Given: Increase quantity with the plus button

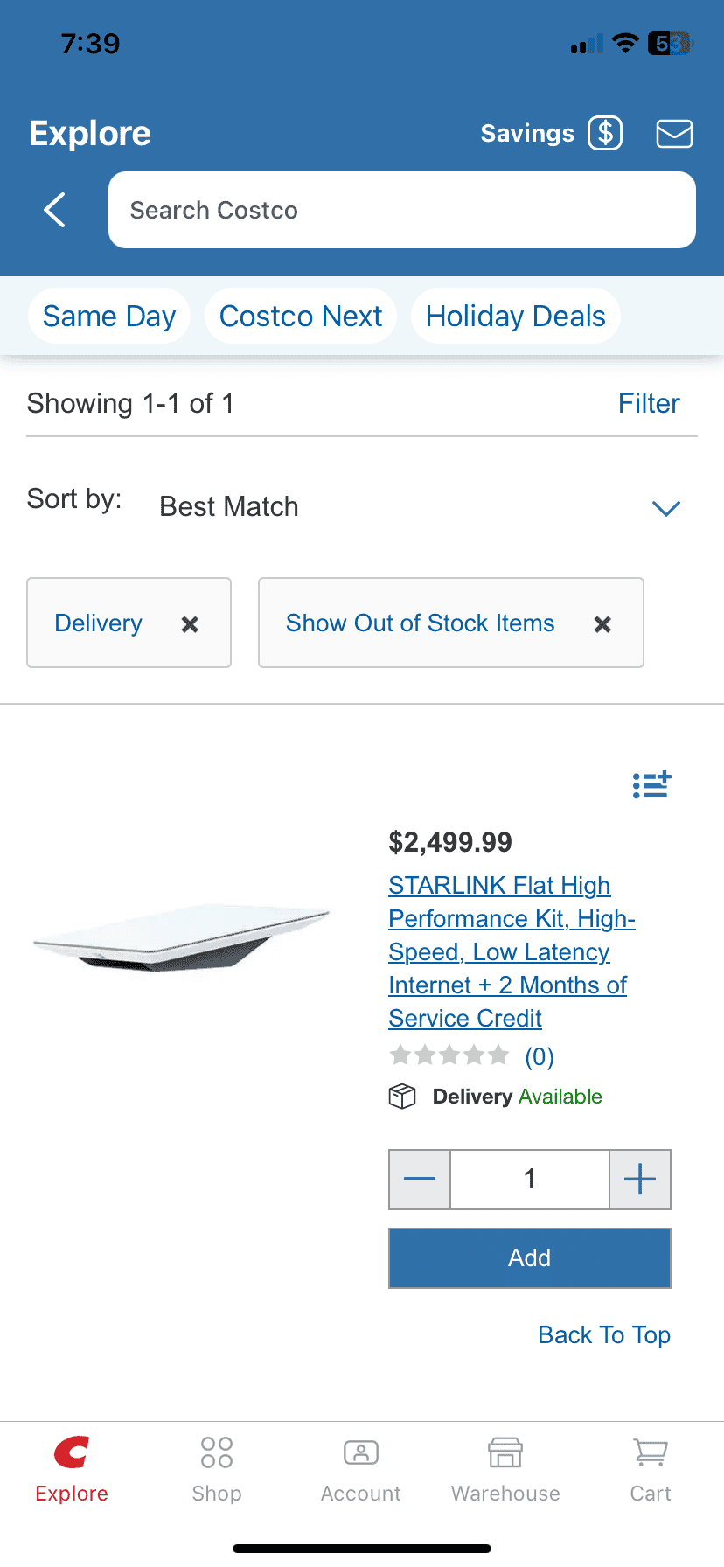Looking at the screenshot, I should (640, 1180).
